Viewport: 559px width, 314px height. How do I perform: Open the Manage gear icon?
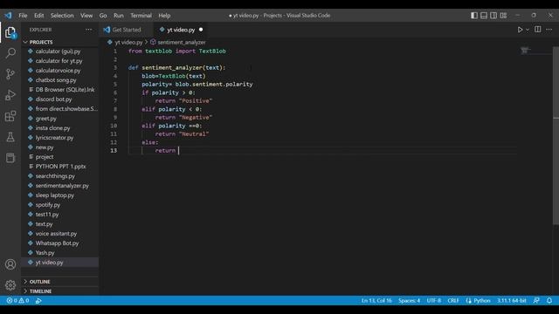10,285
